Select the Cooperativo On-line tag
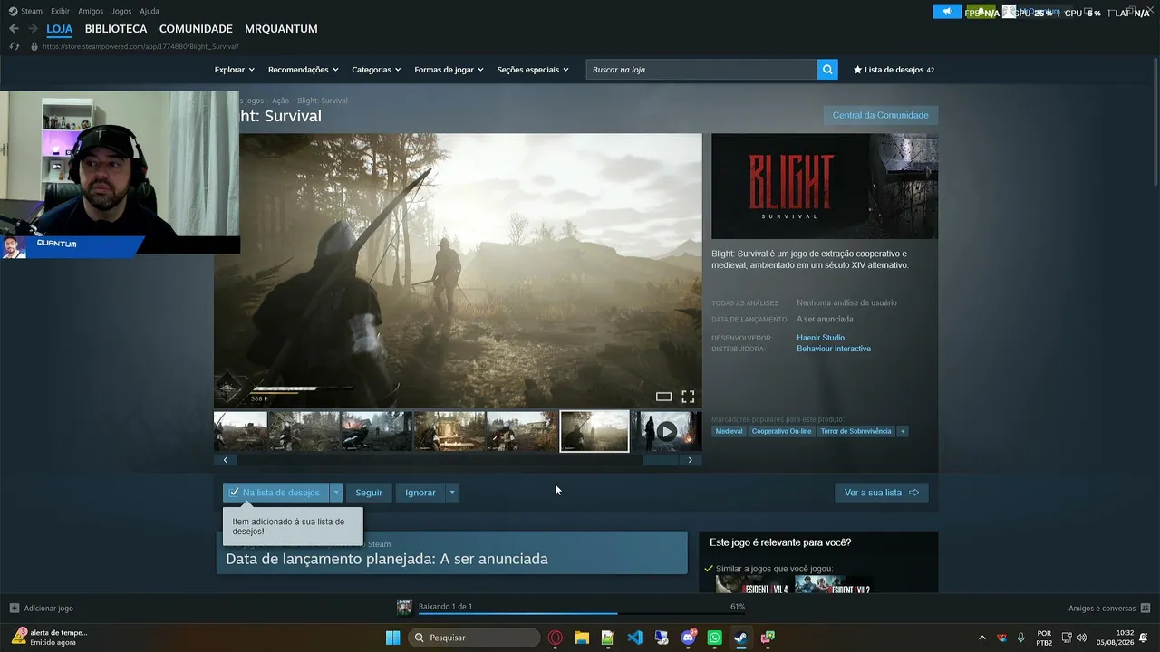 782,431
